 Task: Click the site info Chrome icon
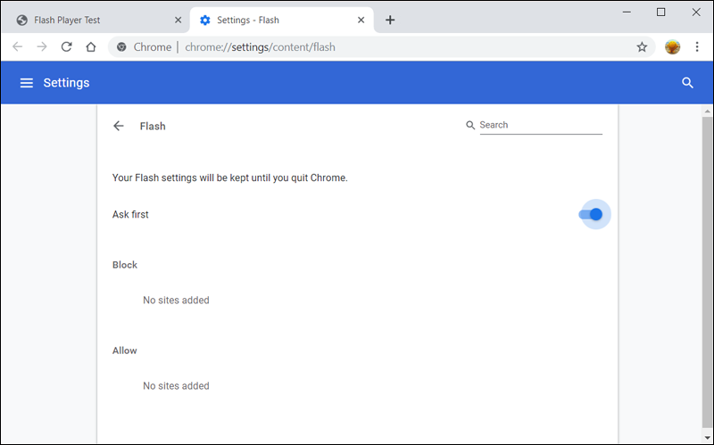click(121, 47)
